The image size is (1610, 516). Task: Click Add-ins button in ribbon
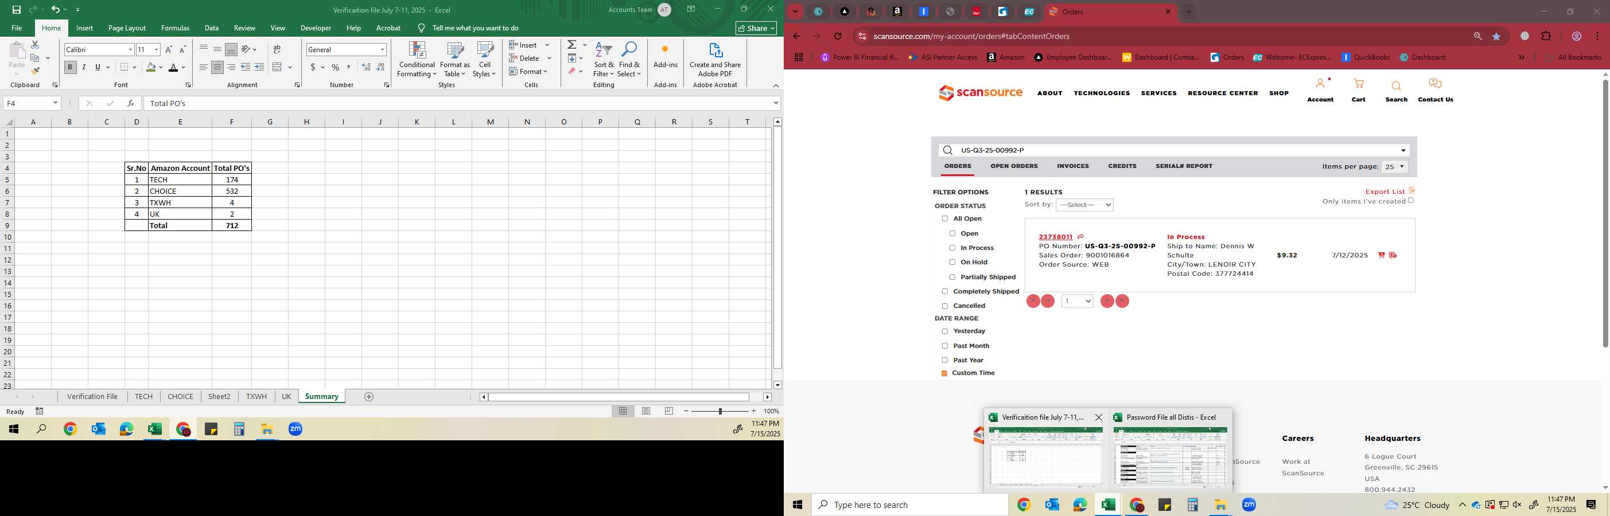(x=665, y=56)
